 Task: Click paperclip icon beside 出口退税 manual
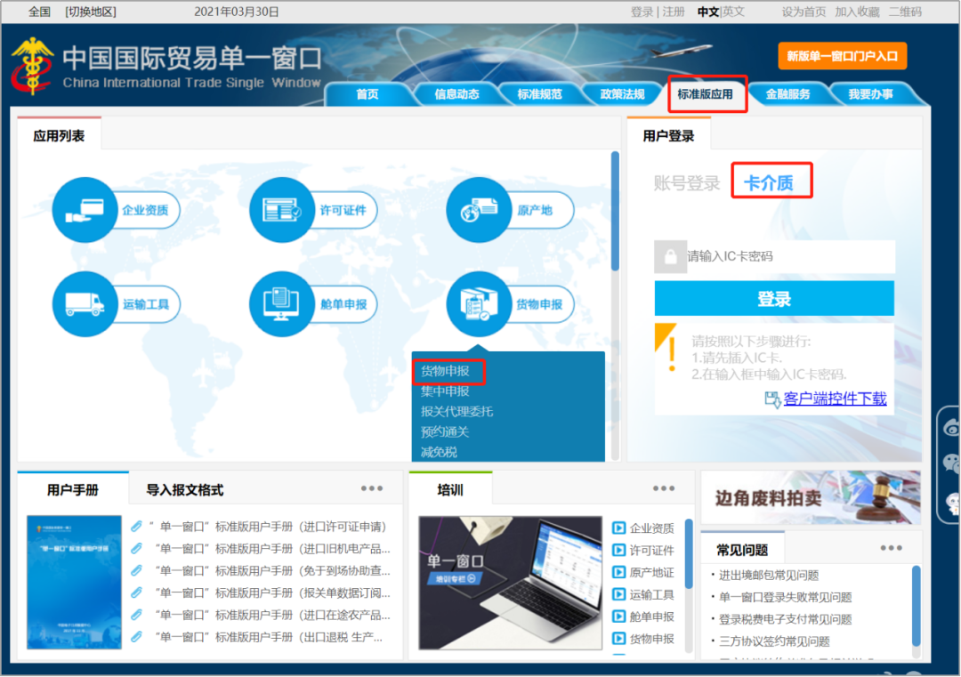[137, 637]
